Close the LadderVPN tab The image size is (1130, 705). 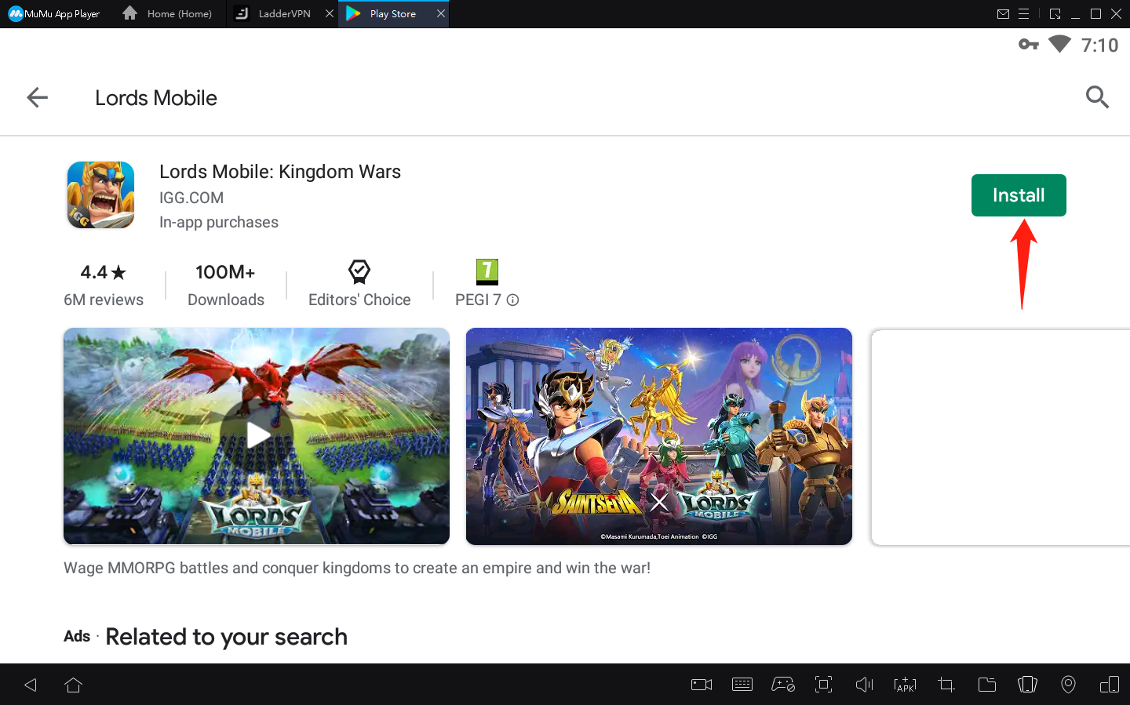[x=330, y=14]
